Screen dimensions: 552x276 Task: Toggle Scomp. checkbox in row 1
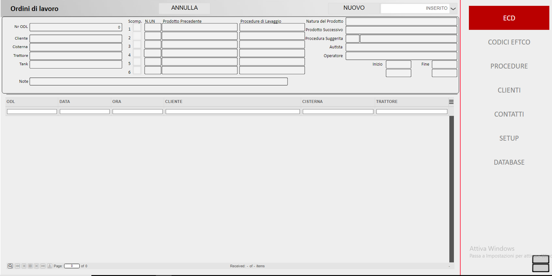click(x=137, y=27)
